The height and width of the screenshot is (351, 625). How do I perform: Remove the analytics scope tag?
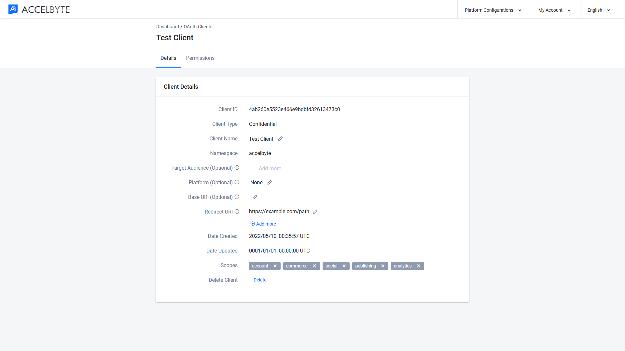[419, 266]
